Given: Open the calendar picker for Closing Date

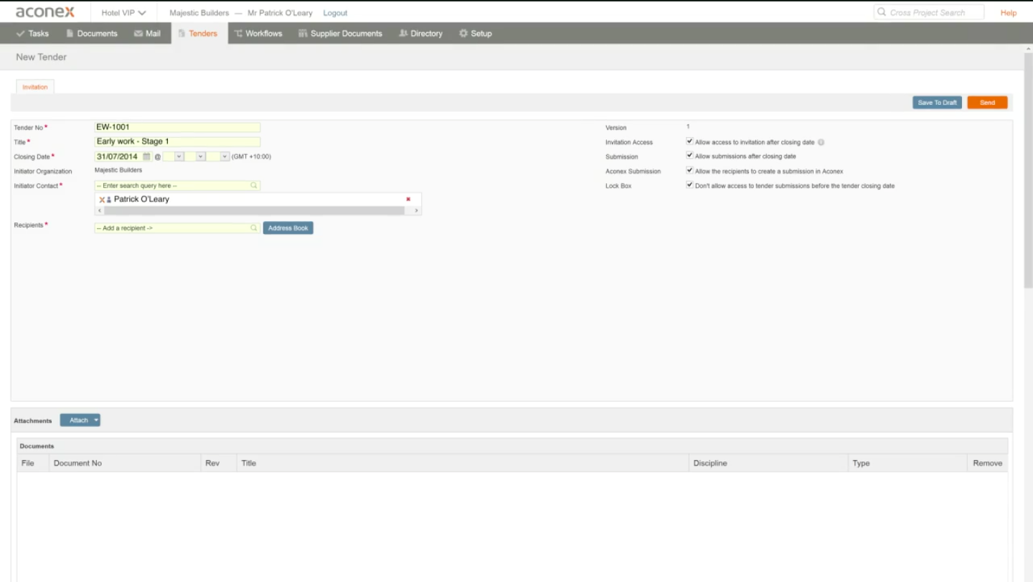Looking at the screenshot, I should click(147, 156).
